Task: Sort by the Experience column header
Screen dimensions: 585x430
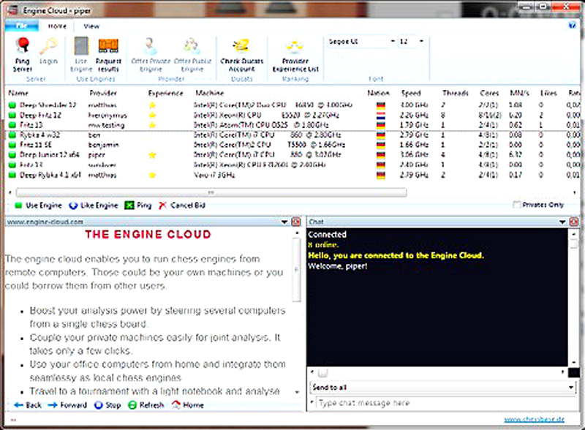Action: pos(166,93)
